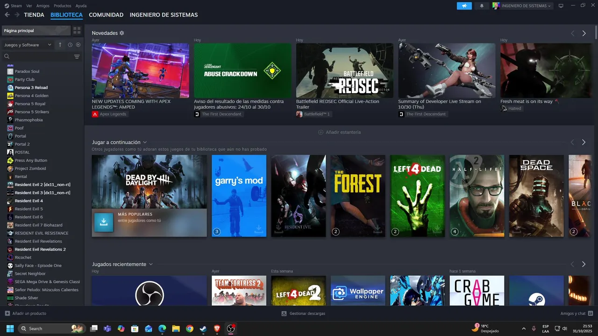598x336 pixels.
Task: Sort the game list with up-arrow icon
Action: [60, 45]
